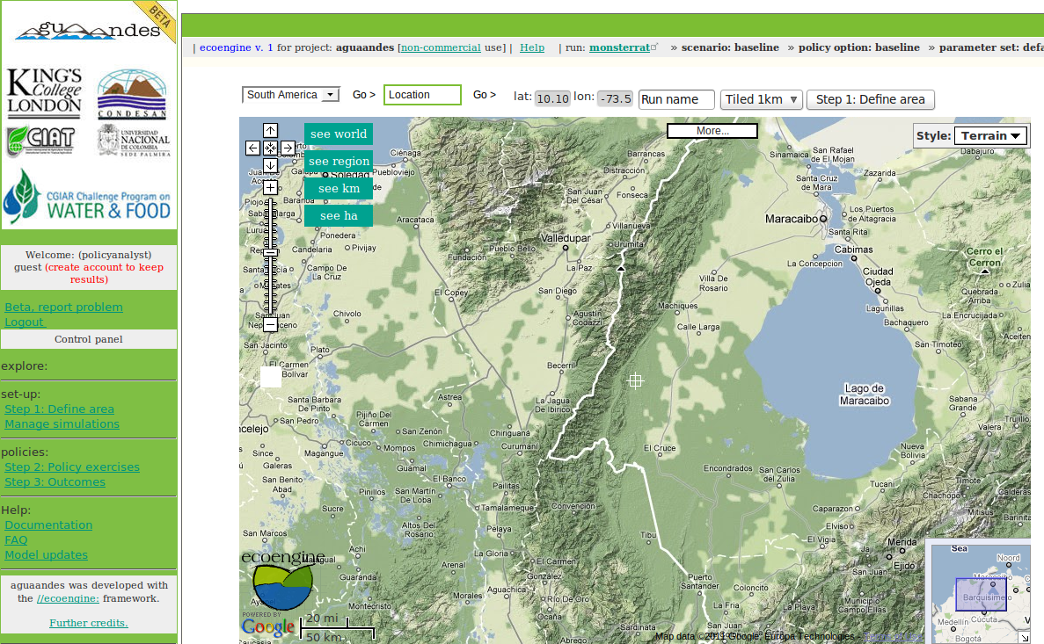The image size is (1044, 644).
Task: Click the overview minimap thumbnail
Action: click(980, 593)
